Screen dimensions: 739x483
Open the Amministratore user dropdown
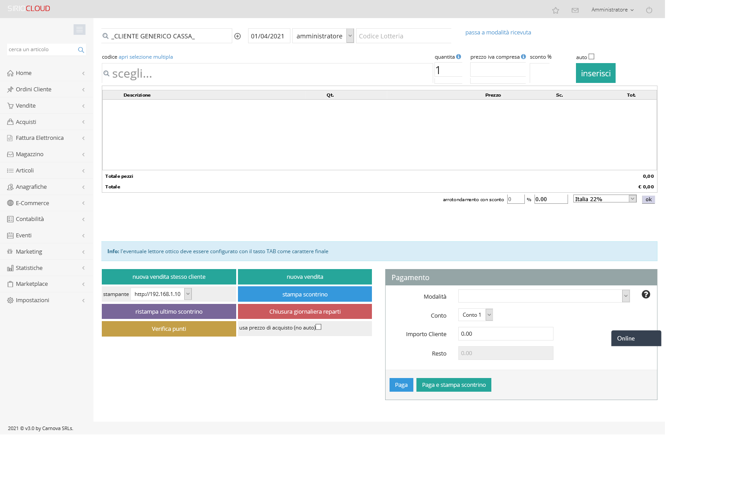pos(613,10)
